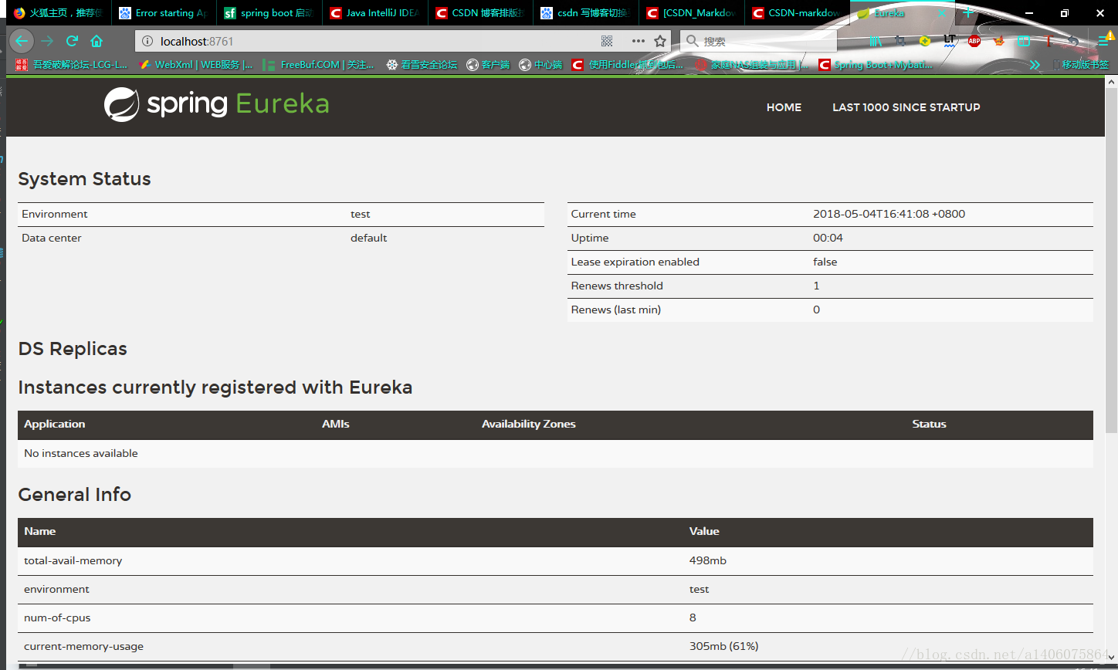The height and width of the screenshot is (670, 1118).
Task: Open a new tab with plus icon
Action: pyautogui.click(x=967, y=12)
